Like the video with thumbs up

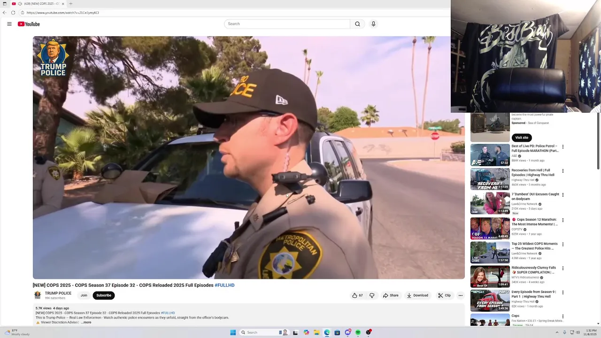357,295
